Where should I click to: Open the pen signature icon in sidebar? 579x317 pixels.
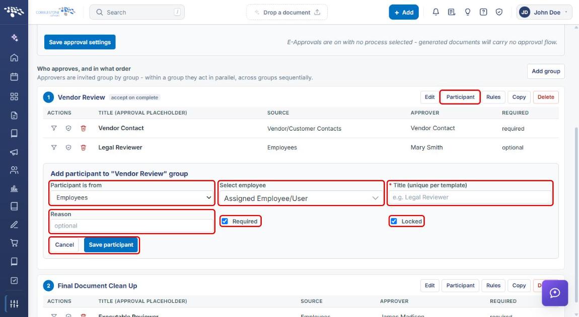tap(14, 225)
